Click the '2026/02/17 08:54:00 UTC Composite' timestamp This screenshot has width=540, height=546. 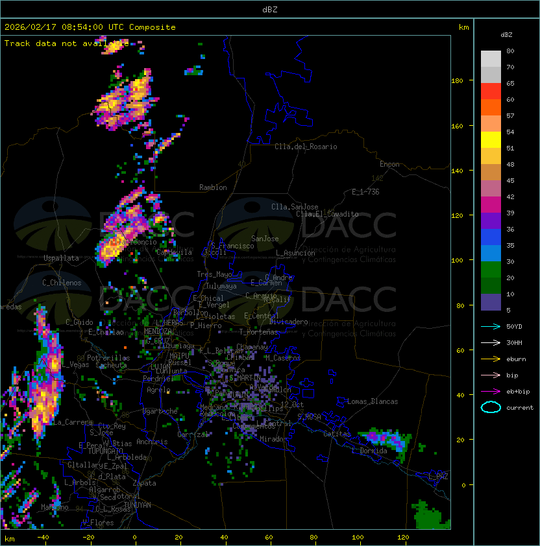click(90, 27)
